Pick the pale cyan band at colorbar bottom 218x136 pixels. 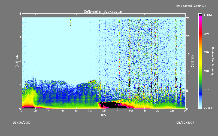(200, 107)
